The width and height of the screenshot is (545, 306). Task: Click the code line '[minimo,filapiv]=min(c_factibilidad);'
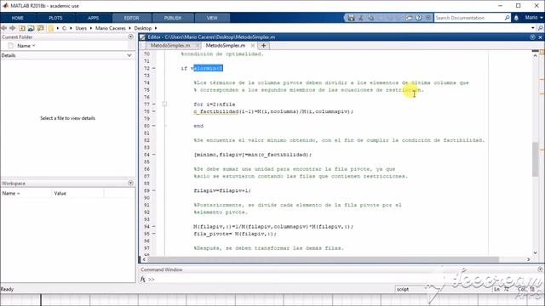(x=253, y=155)
